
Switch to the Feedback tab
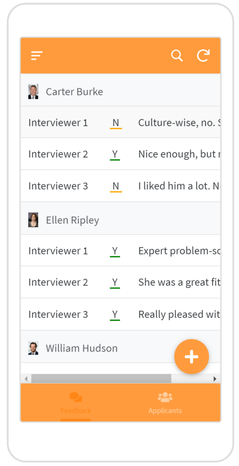76,402
